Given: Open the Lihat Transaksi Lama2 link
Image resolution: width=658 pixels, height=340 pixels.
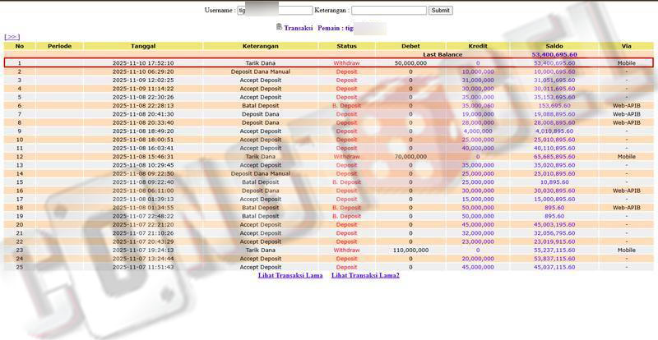Looking at the screenshot, I should [365, 275].
